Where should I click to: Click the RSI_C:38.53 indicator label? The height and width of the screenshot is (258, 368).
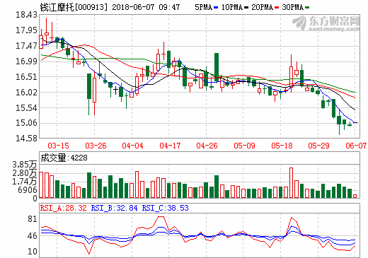coord(165,208)
